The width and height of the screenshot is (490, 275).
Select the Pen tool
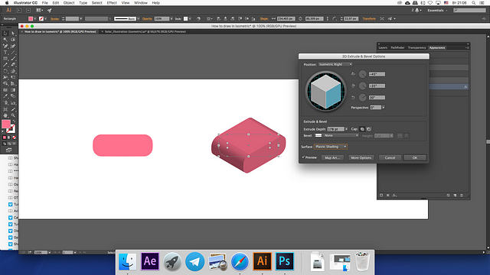(x=5, y=46)
